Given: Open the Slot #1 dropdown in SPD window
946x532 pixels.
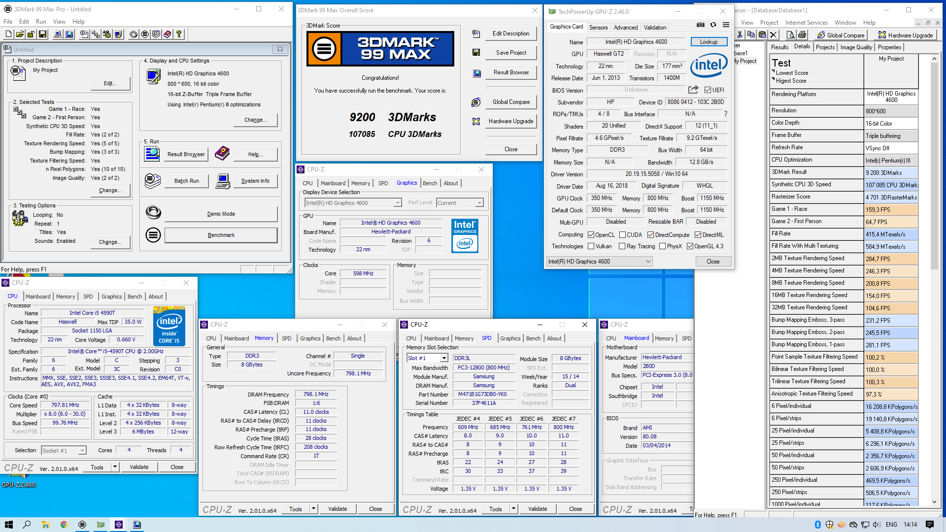Looking at the screenshot, I should (x=427, y=358).
